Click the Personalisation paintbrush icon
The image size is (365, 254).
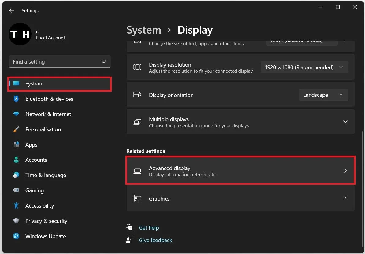(16, 129)
